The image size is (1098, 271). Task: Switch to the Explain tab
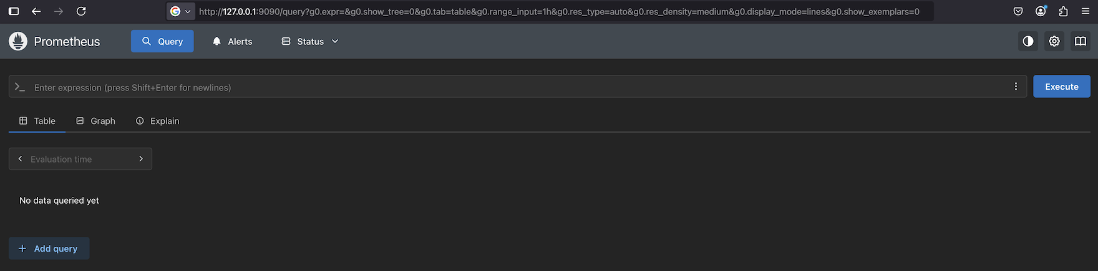pyautogui.click(x=157, y=121)
